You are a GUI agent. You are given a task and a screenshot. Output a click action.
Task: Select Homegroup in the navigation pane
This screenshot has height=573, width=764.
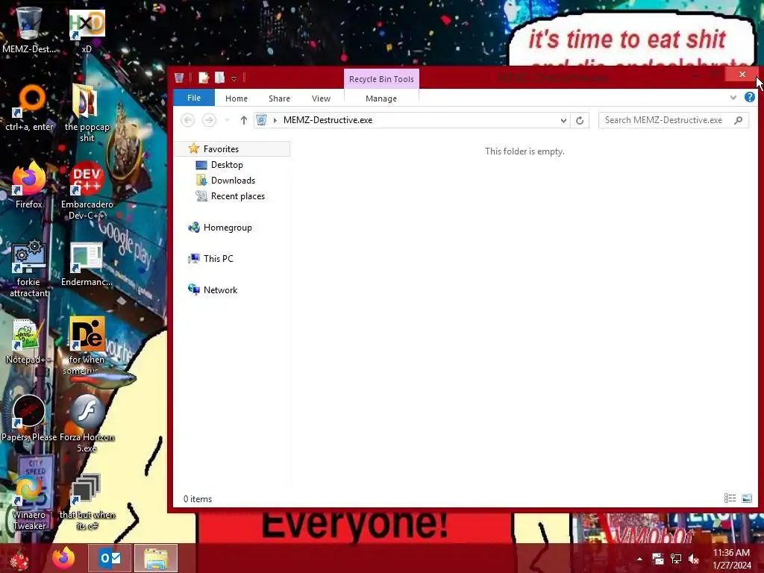pyautogui.click(x=227, y=228)
